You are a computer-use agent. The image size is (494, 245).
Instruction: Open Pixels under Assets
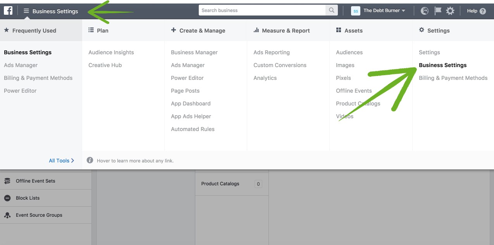pos(343,78)
